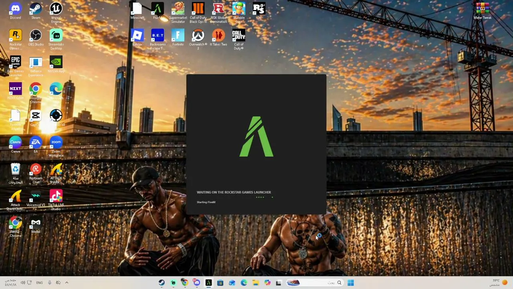This screenshot has height=289, width=513.
Task: Select the Matar Tweak archive icon
Action: [x=482, y=11]
